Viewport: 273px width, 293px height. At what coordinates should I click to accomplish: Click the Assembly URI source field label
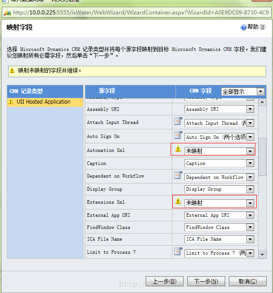(x=103, y=109)
